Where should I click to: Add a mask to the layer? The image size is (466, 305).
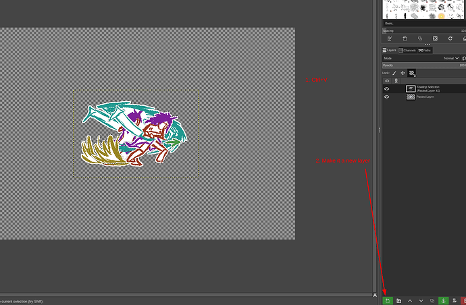(x=455, y=301)
